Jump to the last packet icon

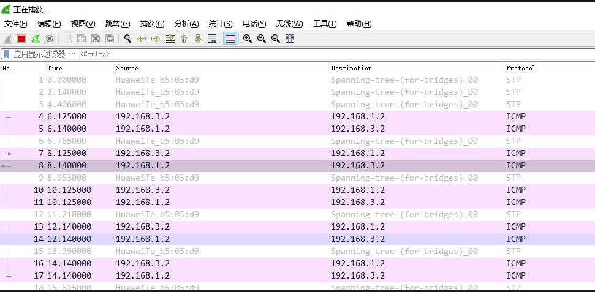tap(198, 39)
